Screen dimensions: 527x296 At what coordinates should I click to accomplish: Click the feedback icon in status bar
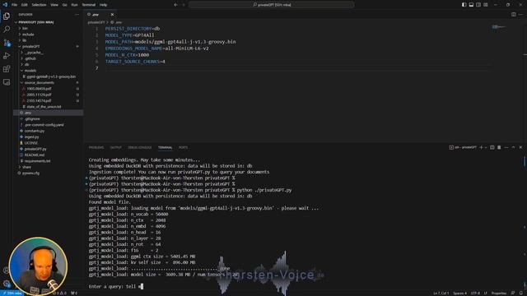(513, 294)
